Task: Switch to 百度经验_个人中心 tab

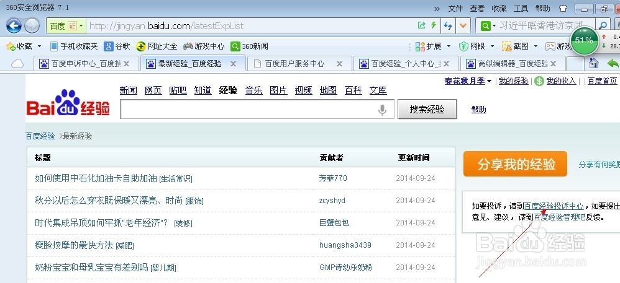Action: (406, 63)
